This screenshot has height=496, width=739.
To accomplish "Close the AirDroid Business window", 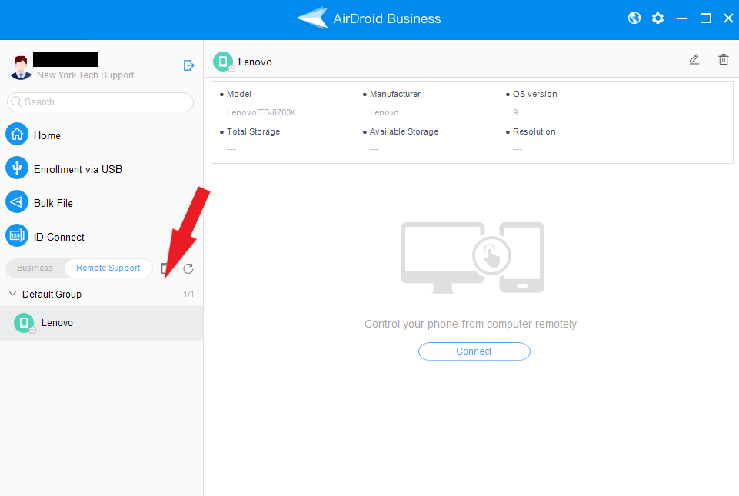I will [728, 18].
